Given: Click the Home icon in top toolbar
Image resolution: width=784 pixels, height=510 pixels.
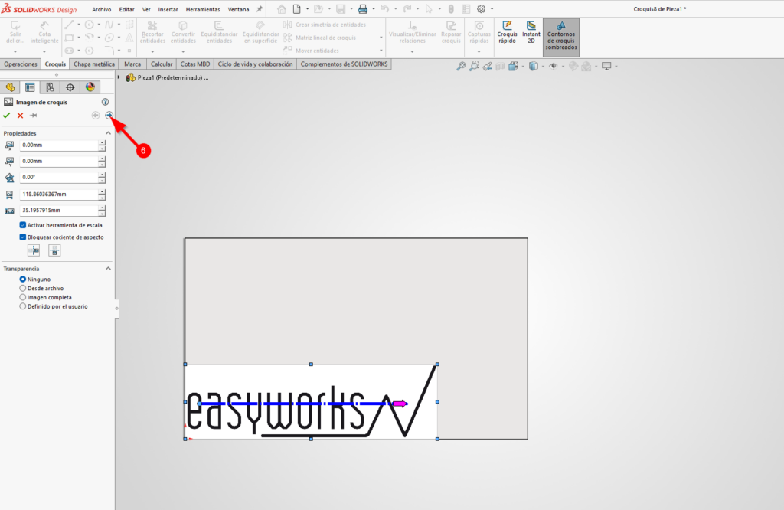Looking at the screenshot, I should (x=282, y=9).
